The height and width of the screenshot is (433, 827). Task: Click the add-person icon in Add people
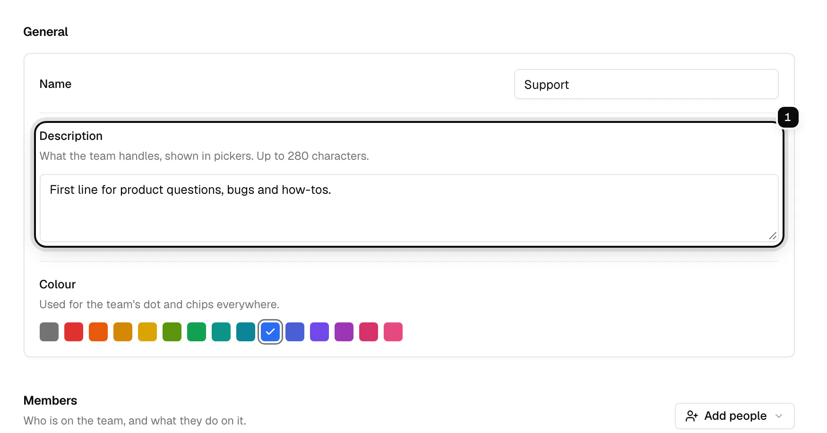(x=692, y=416)
